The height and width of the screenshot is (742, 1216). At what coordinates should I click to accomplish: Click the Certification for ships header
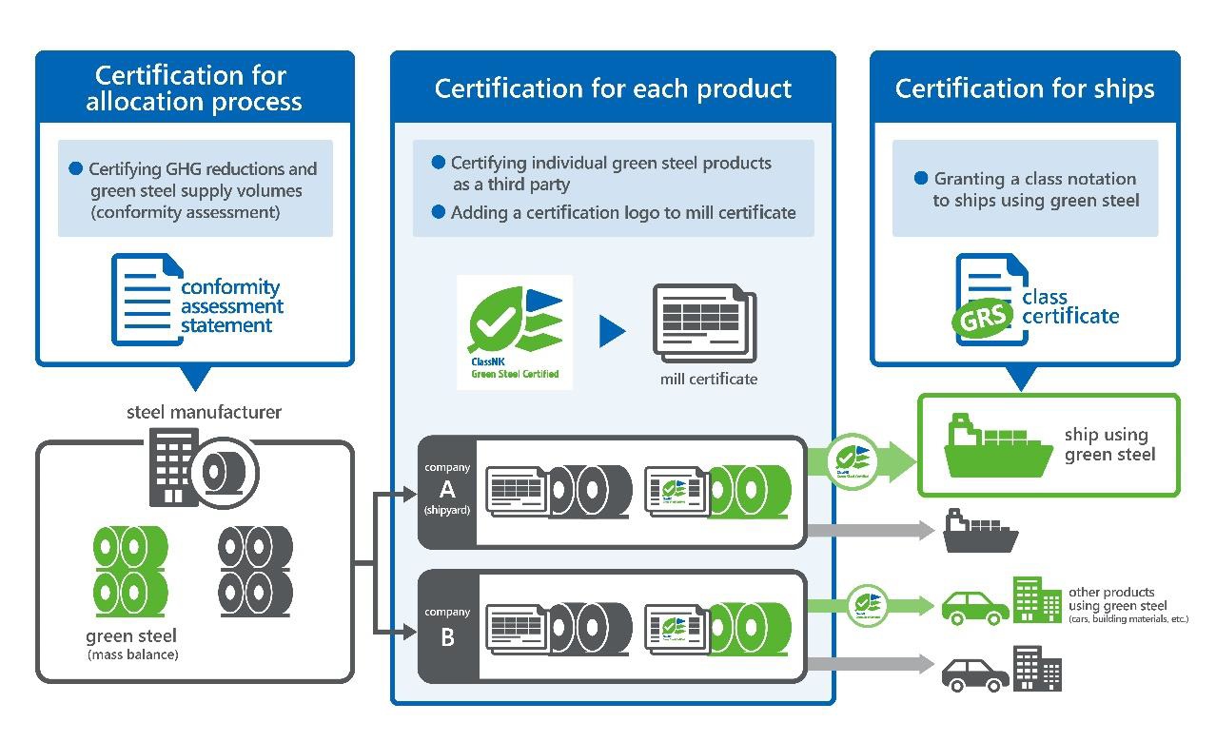pos(1025,88)
